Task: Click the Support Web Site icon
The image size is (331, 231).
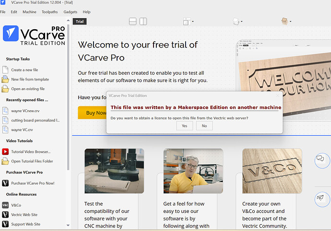Action: pos(5,224)
